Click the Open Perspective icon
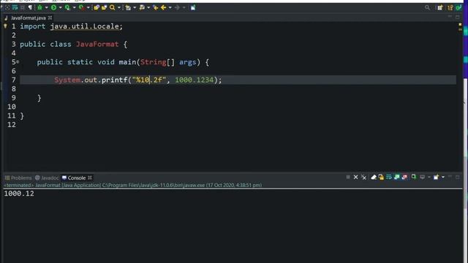The image size is (468, 263). [x=440, y=7]
